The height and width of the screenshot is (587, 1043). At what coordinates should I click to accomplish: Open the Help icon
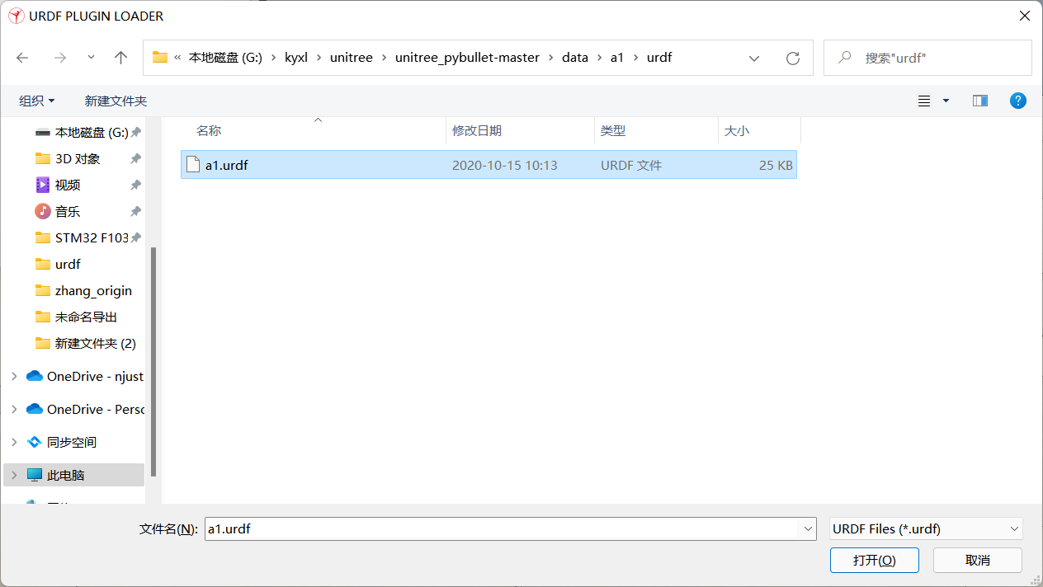tap(1017, 100)
